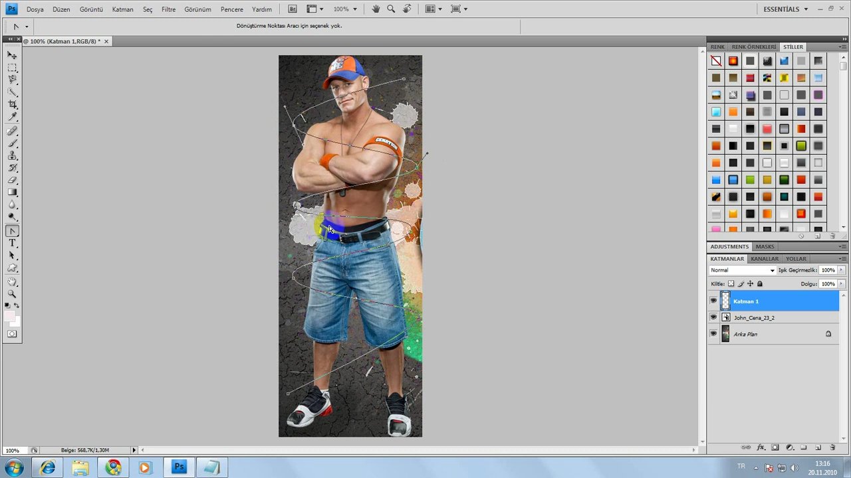Select the Brush tool
This screenshot has height=478, width=851.
click(x=12, y=143)
